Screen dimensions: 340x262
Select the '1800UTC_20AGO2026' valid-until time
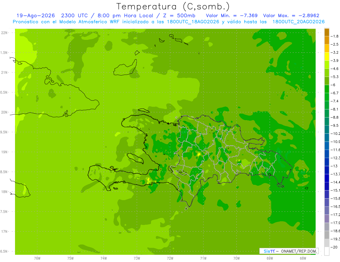298,22
